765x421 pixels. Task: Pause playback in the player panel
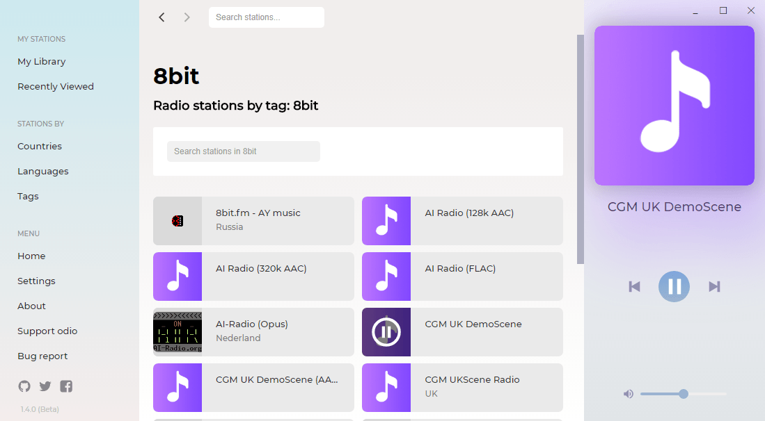(x=674, y=287)
